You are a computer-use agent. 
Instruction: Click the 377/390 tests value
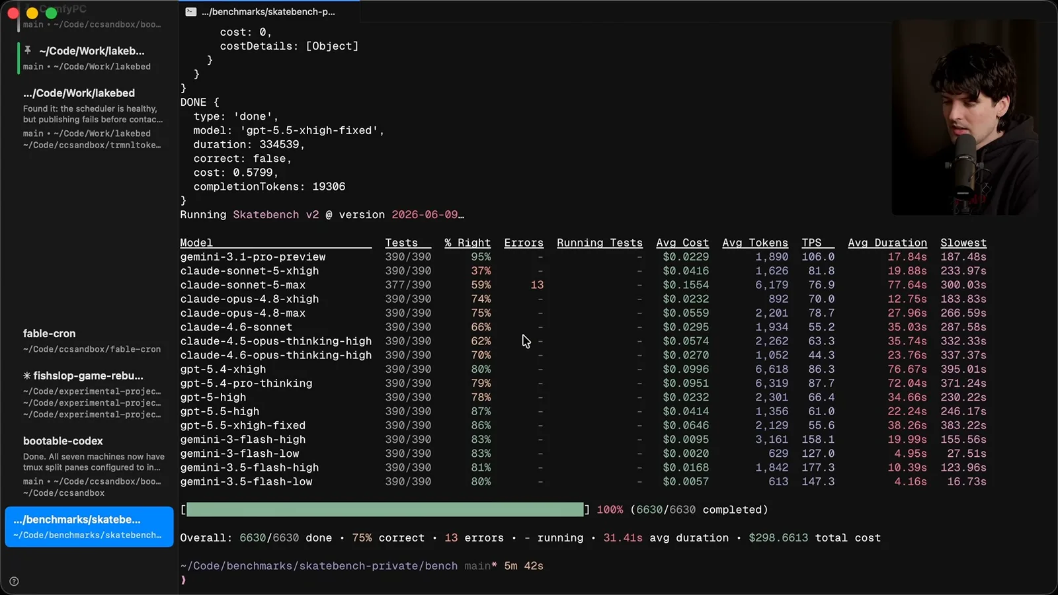point(408,285)
